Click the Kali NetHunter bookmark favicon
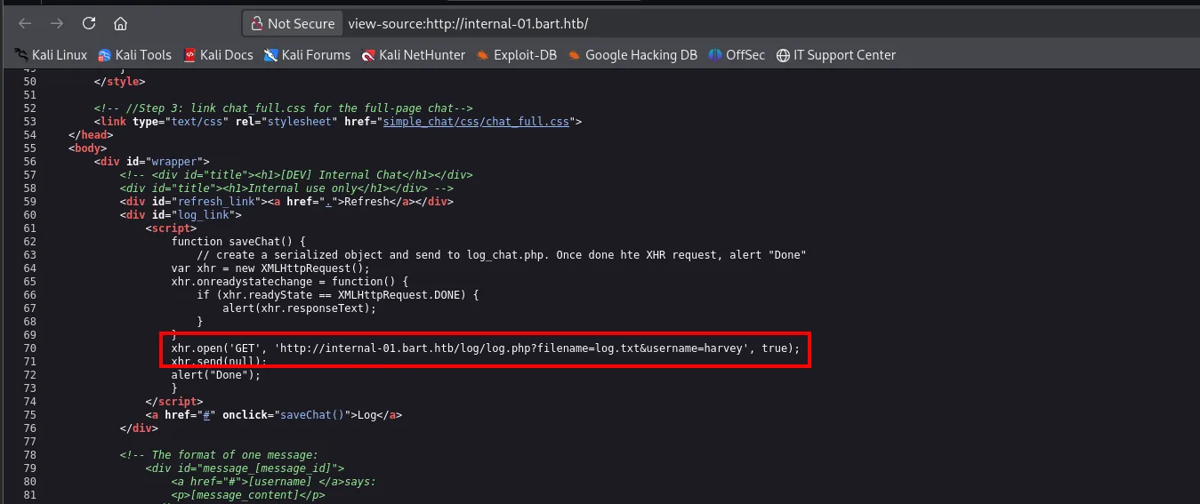Image resolution: width=1200 pixels, height=504 pixels. [x=368, y=55]
